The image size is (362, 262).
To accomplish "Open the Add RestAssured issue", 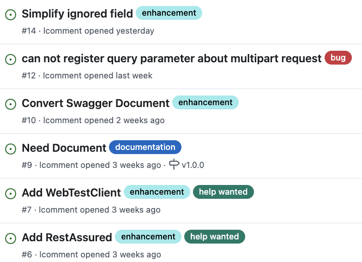I will coord(67,237).
